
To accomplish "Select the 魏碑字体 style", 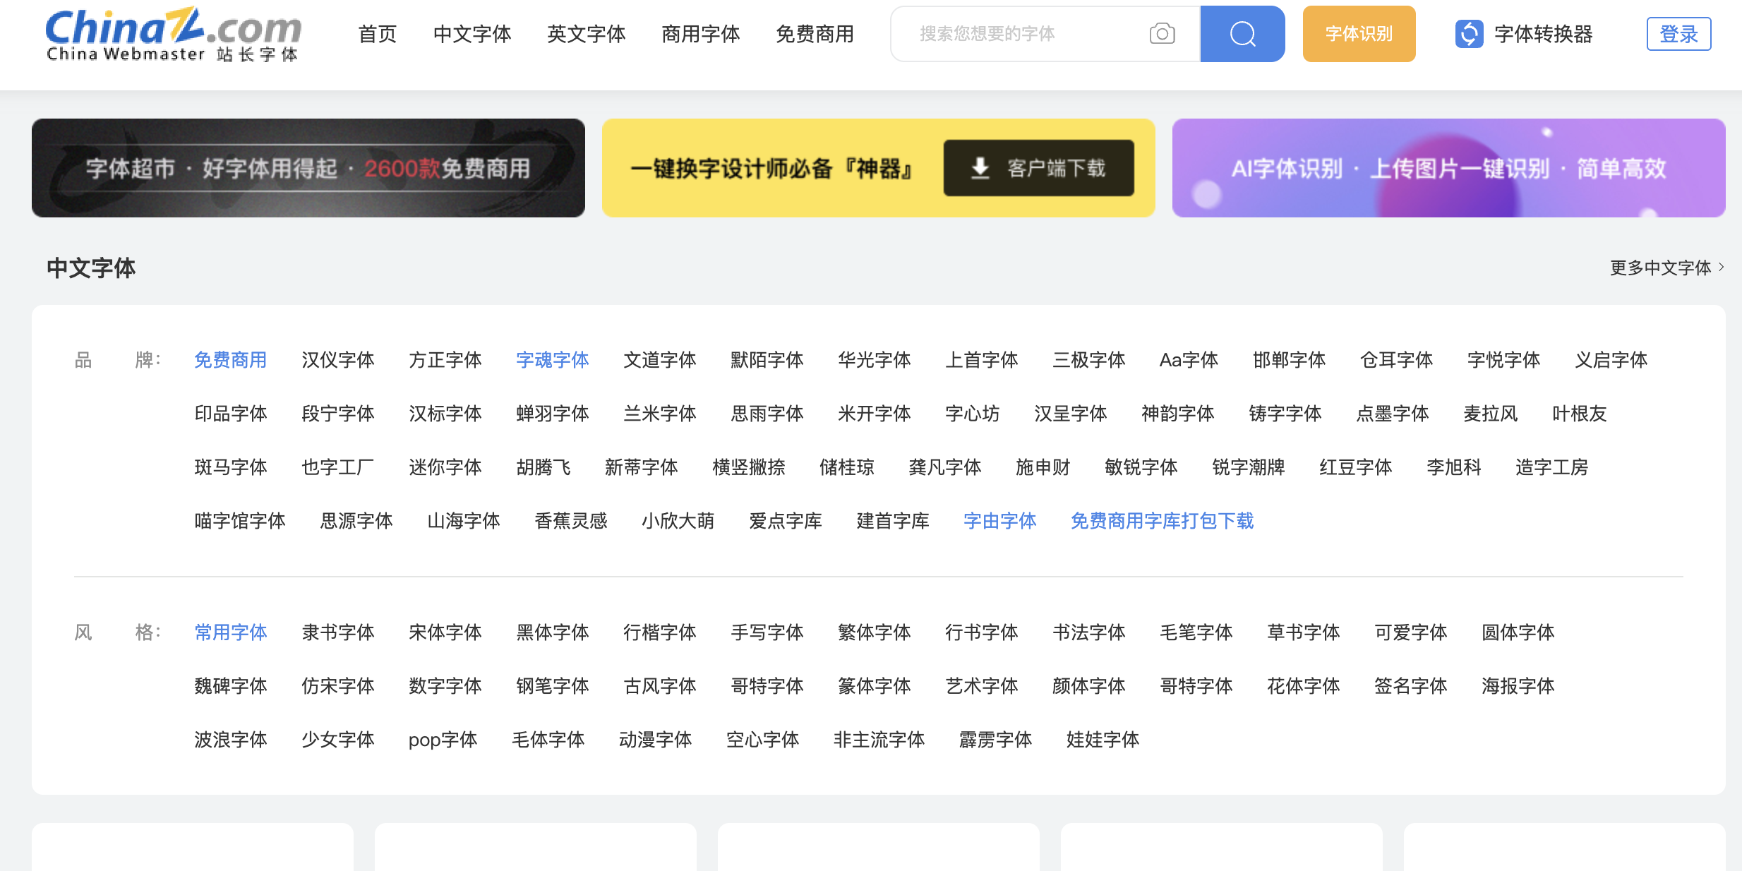I will click(x=231, y=686).
